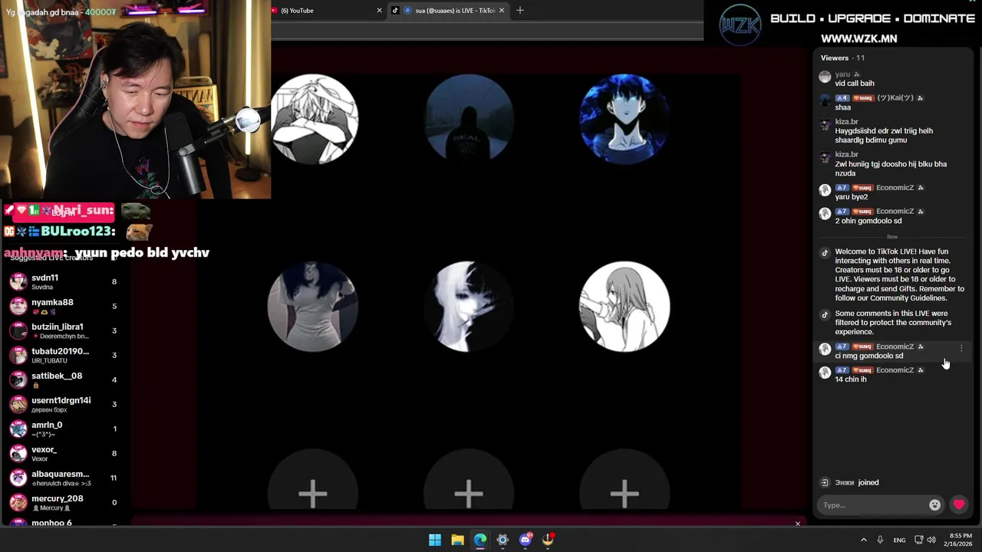Open the notification-badged app after Discord
982x552 pixels.
click(548, 540)
